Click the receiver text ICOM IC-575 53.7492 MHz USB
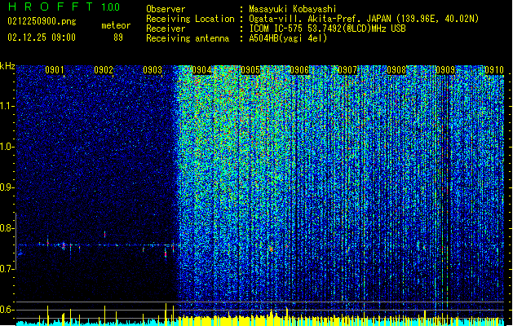 [x=327, y=29]
